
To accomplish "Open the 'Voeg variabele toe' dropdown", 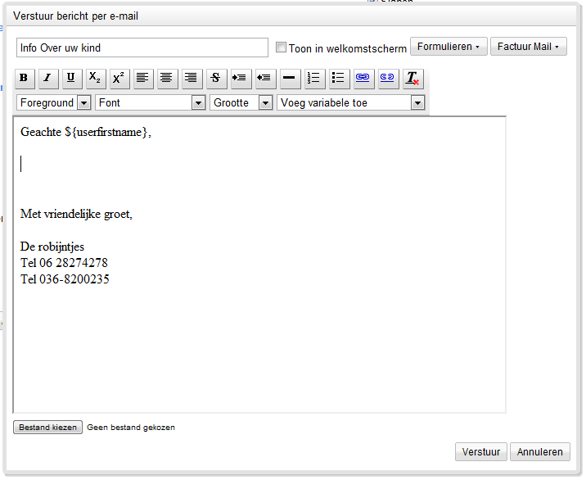I will click(x=351, y=103).
